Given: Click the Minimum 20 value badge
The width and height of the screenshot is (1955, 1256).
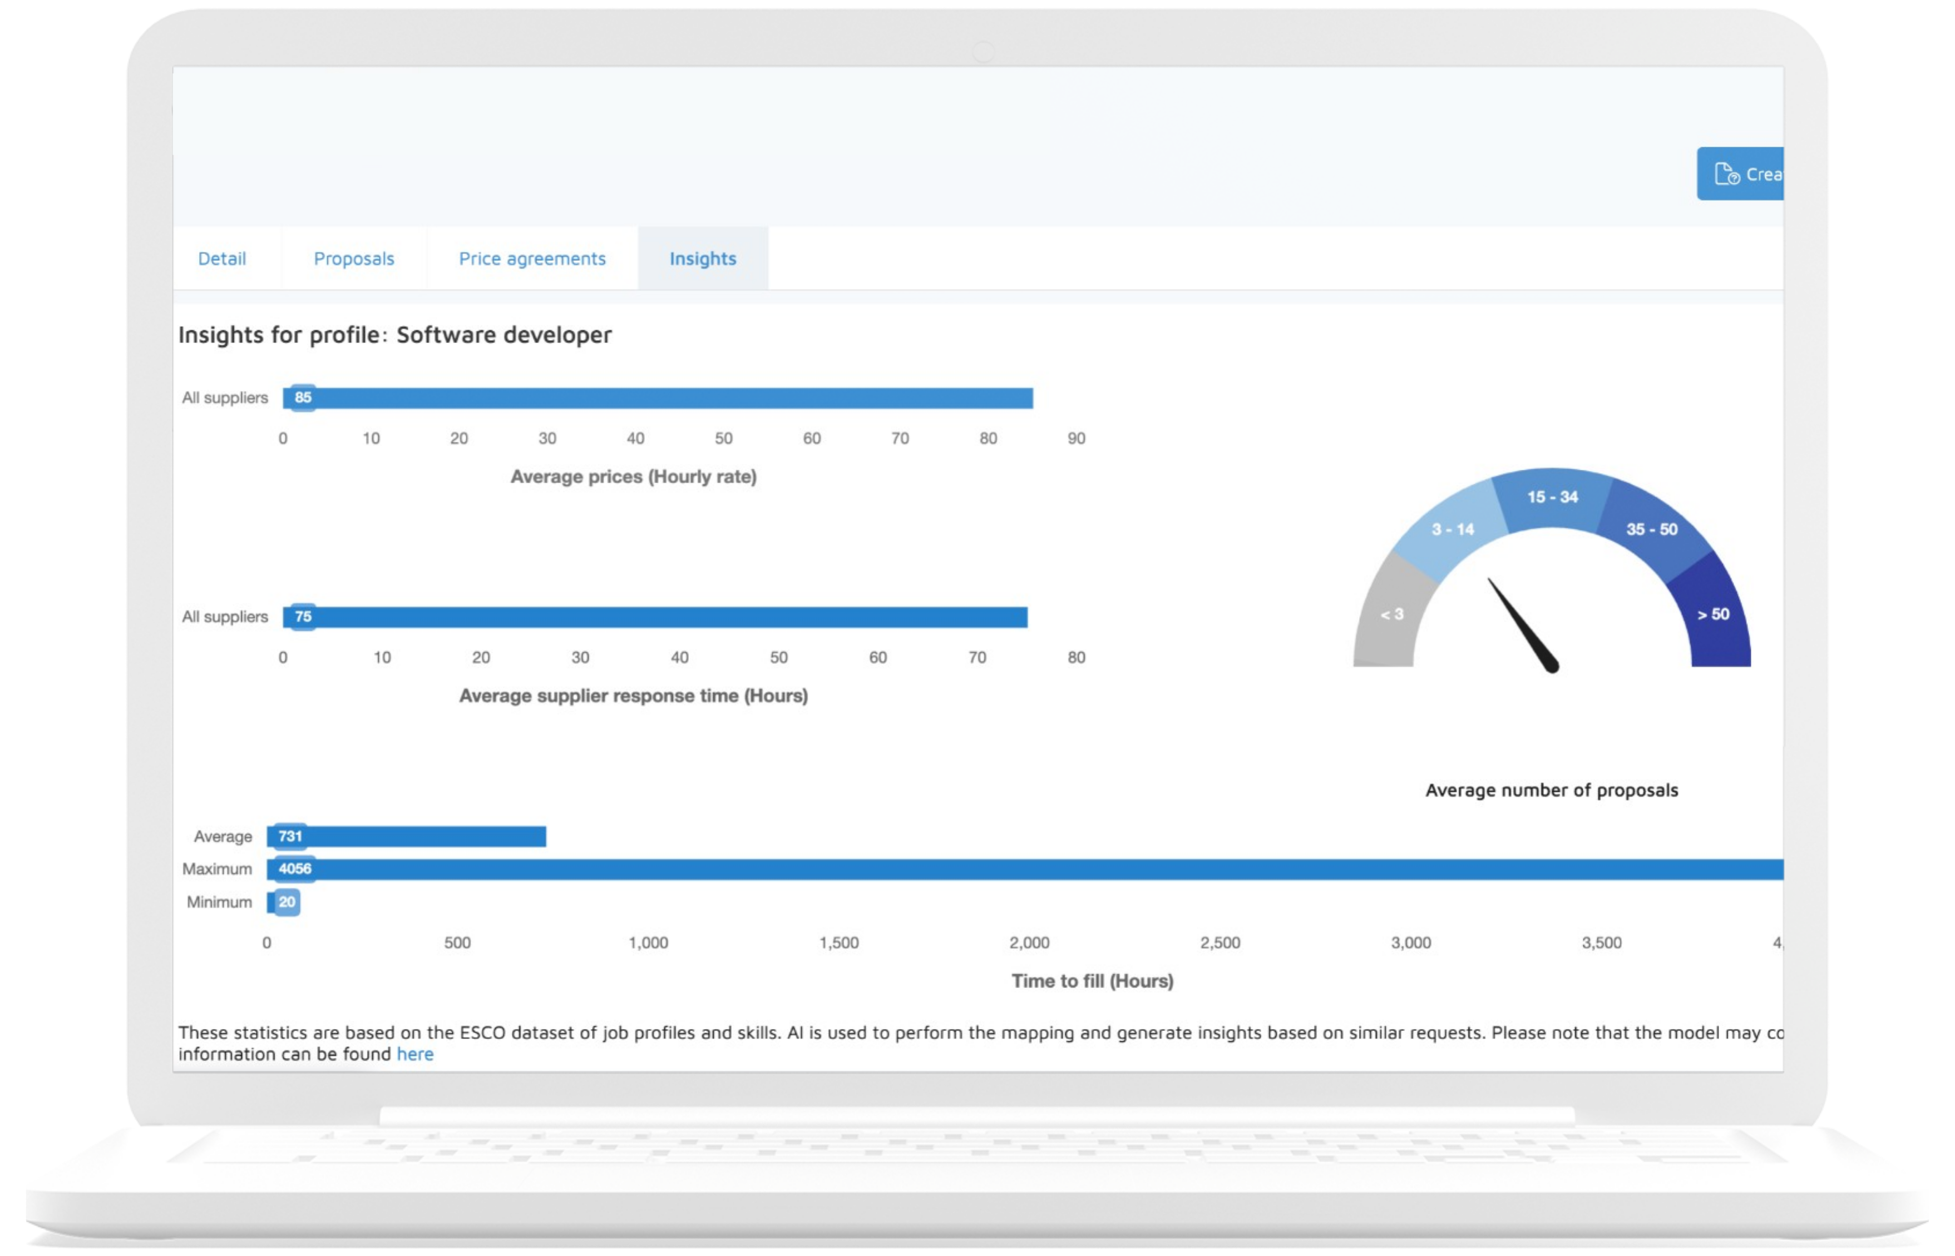Looking at the screenshot, I should click(x=287, y=902).
